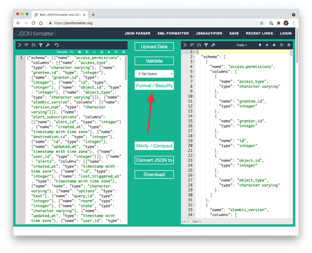Viewport: 312px width, 253px height.
Task: Click repair wrench in right output toolbar
Action: [x=213, y=45]
